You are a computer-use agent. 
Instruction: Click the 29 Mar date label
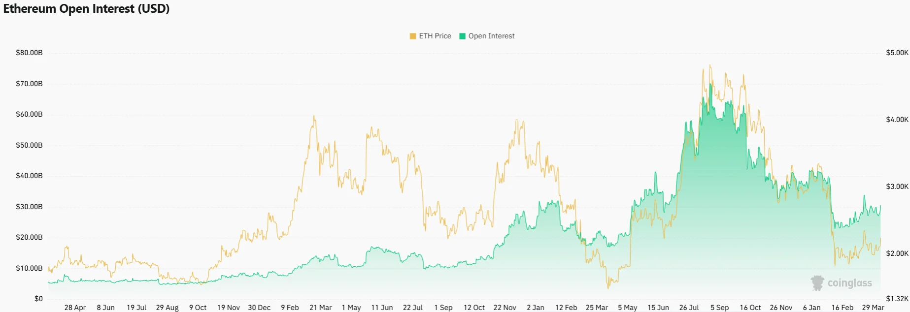(873, 308)
